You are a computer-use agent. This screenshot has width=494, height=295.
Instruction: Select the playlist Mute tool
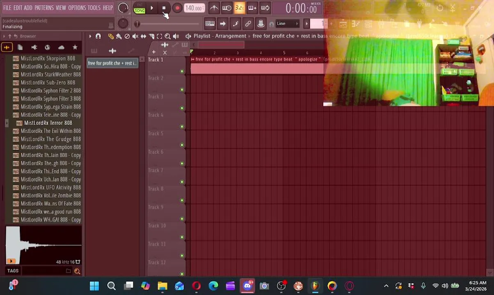point(135,36)
